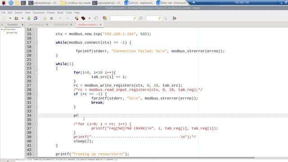Click the Open file toolbar icon
The image size is (288, 162).
coord(16,18)
